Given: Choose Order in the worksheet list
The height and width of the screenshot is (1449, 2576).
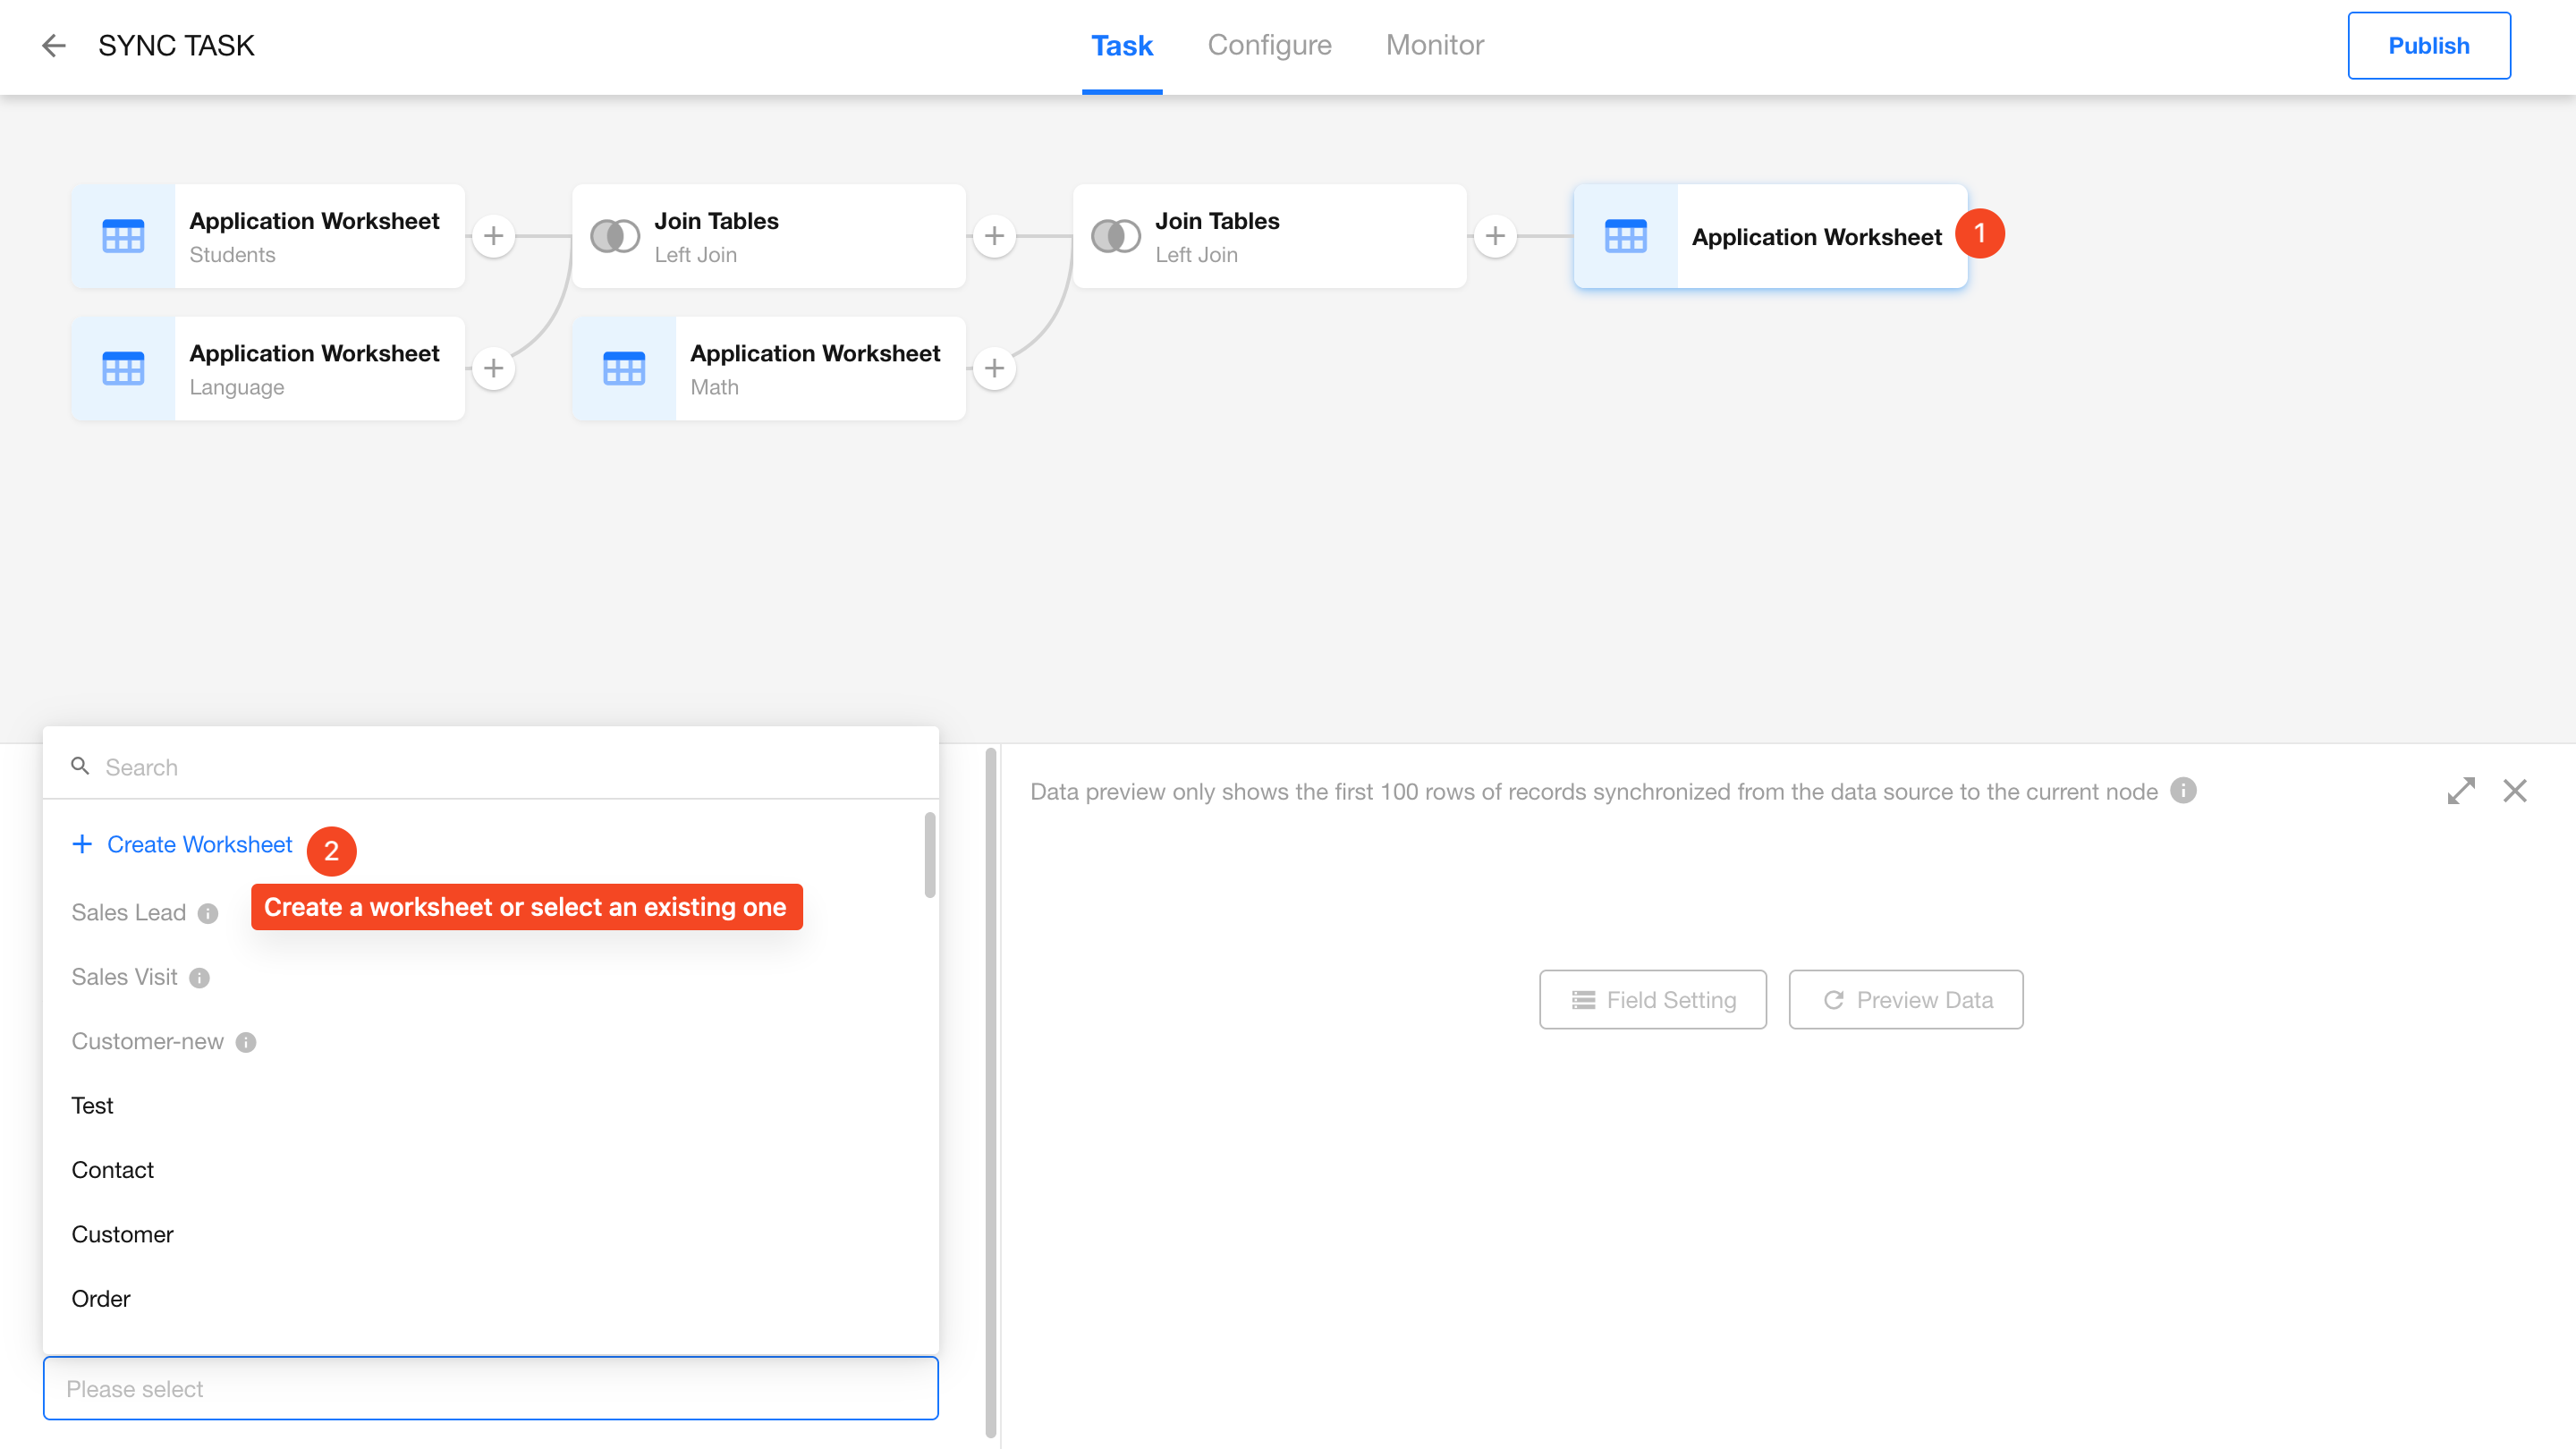Looking at the screenshot, I should 101,1299.
